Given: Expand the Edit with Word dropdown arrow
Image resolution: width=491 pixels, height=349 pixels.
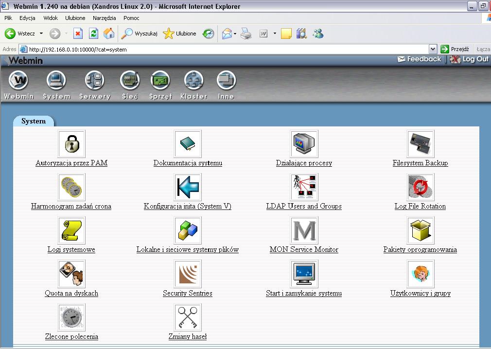Looking at the screenshot, I should 275,34.
